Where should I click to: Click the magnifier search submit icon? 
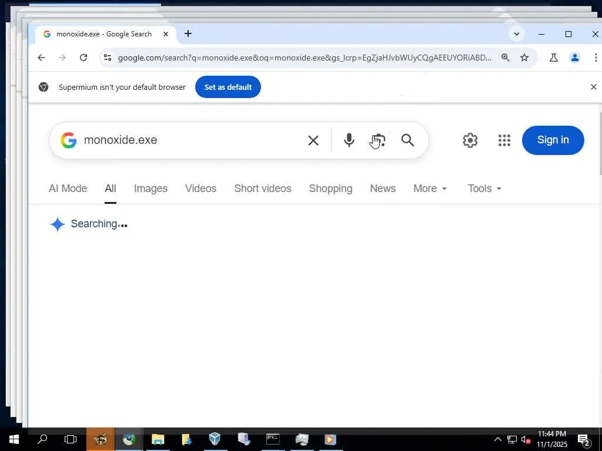pos(408,140)
